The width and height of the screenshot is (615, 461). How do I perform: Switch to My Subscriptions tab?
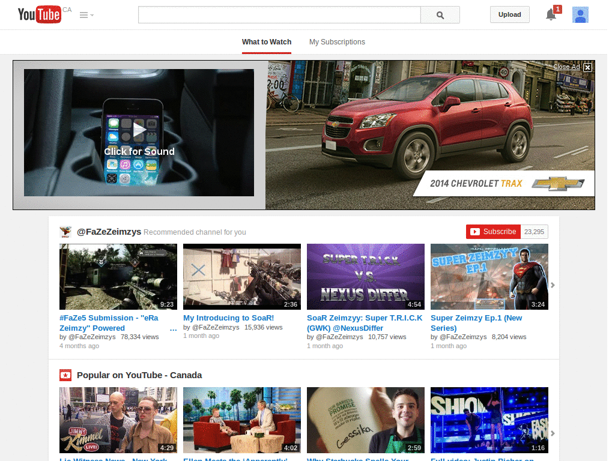click(x=337, y=42)
